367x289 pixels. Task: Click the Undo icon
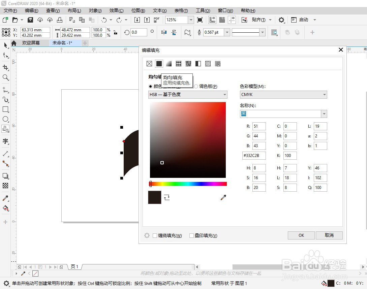[x=104, y=20]
